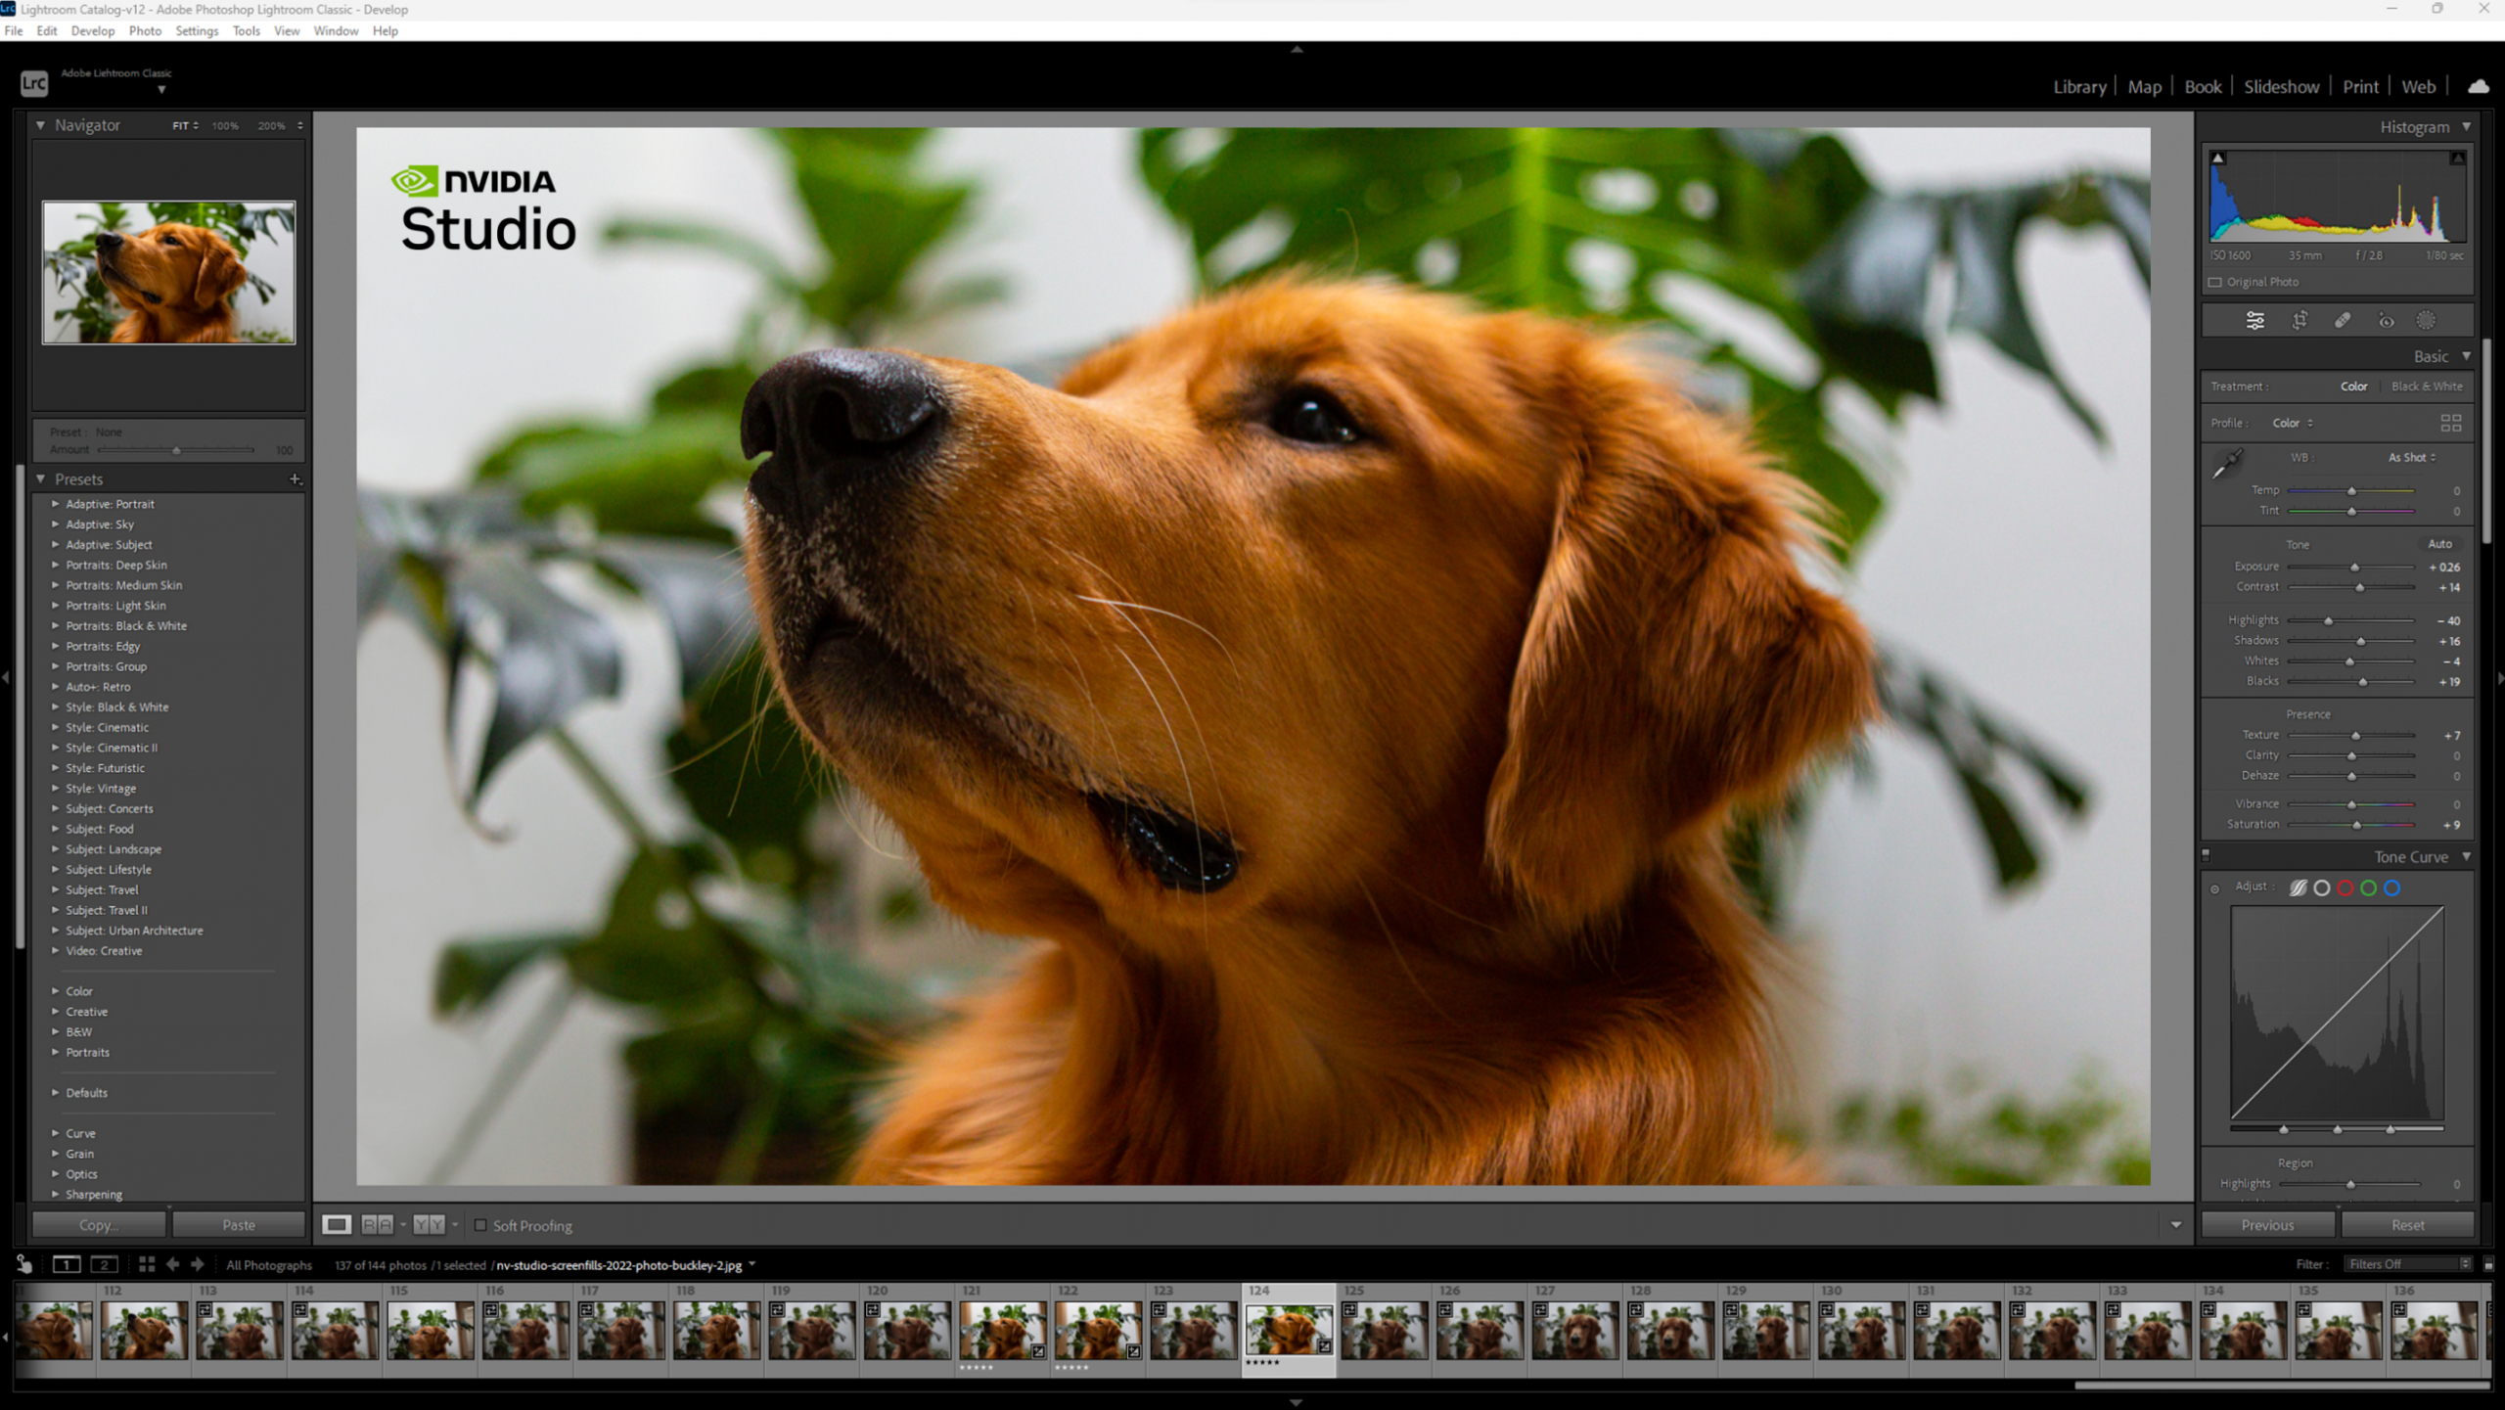Open the Red Eye Correction tool

pyautogui.click(x=2386, y=320)
